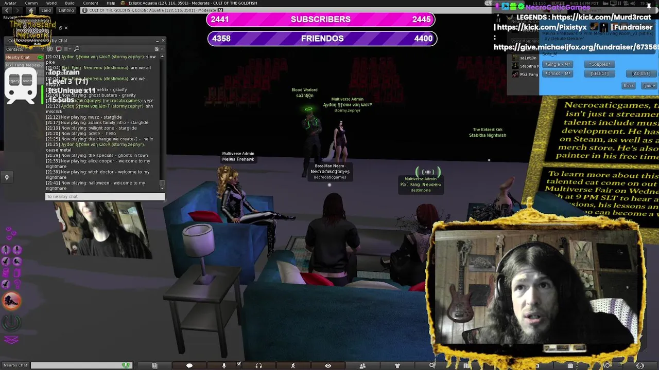This screenshot has height=370, width=659.
Task: Open the Build menu
Action: pyautogui.click(x=70, y=3)
